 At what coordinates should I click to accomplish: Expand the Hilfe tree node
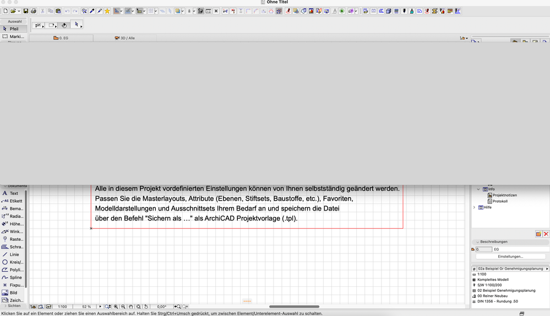[x=474, y=208]
